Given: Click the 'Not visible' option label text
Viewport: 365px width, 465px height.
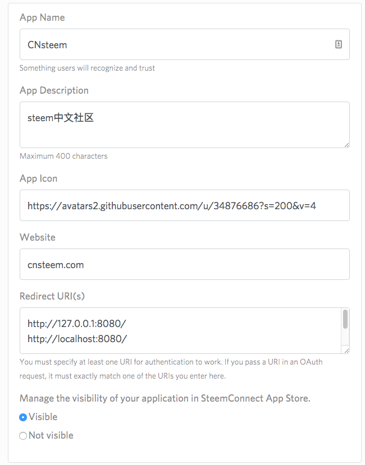Looking at the screenshot, I should (51, 435).
